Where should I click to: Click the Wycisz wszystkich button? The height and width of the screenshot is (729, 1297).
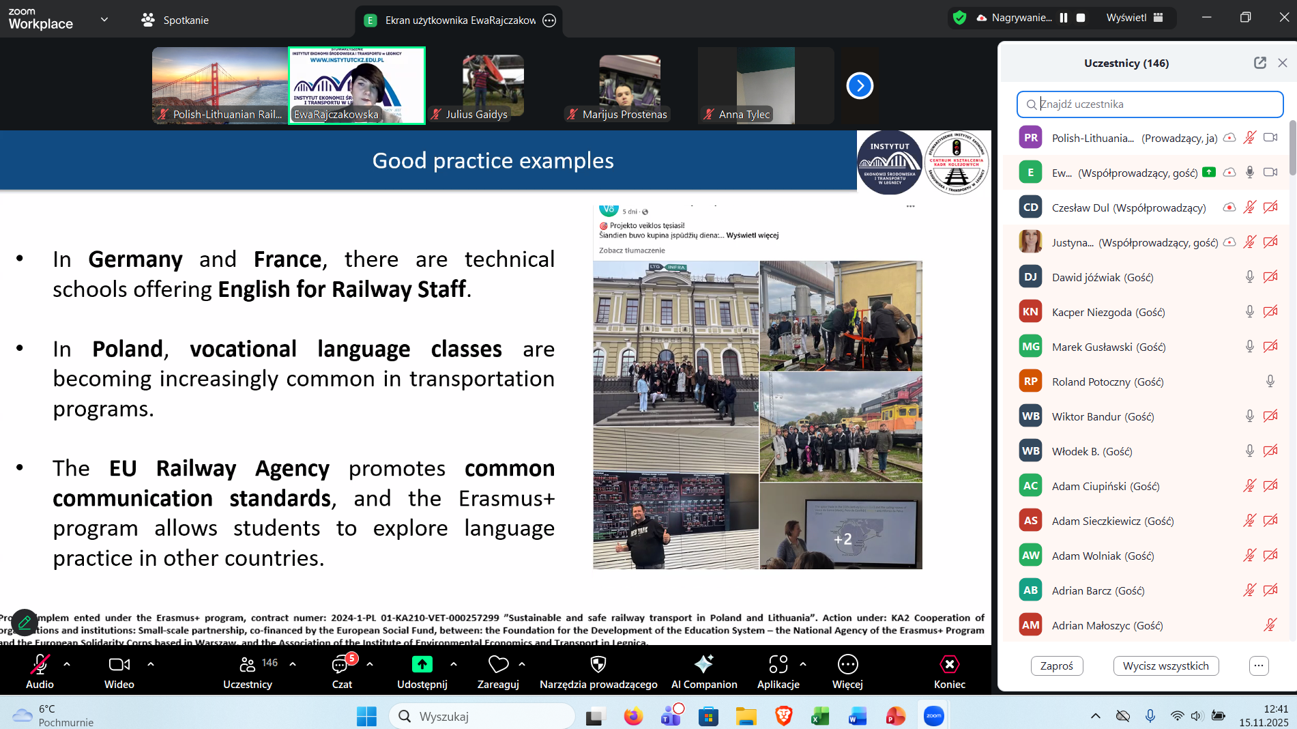[x=1165, y=666]
